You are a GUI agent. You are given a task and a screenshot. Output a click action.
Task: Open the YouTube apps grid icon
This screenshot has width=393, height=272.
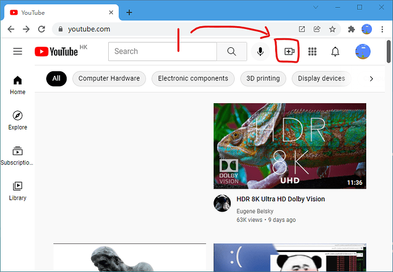point(312,51)
